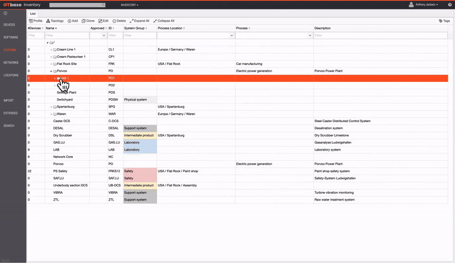Open the INVENTORY dropdown menu
455x263 pixels.
click(130, 5)
